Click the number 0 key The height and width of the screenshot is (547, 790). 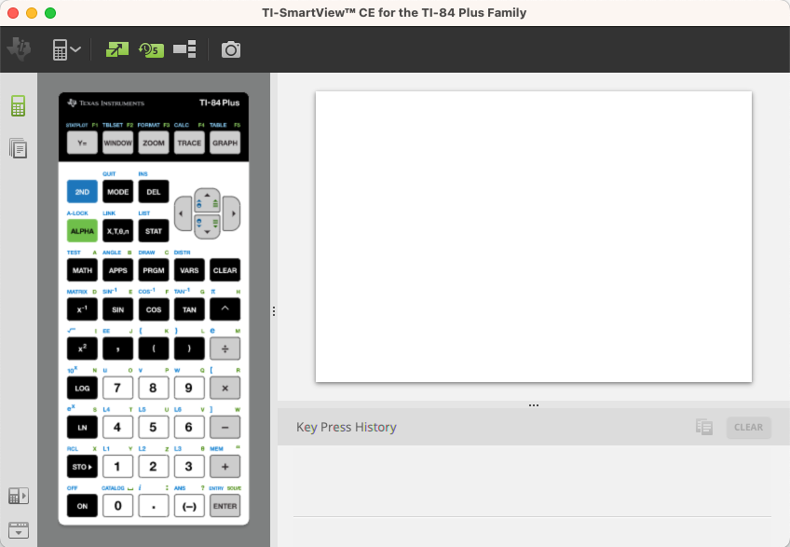(118, 506)
